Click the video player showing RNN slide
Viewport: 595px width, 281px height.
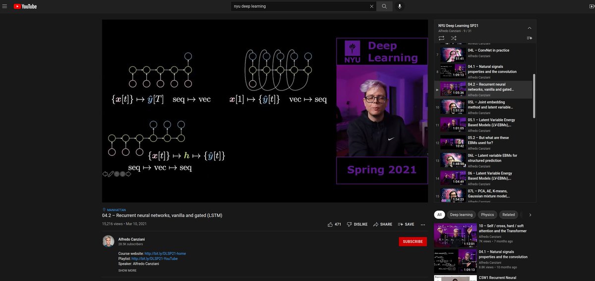pos(265,111)
